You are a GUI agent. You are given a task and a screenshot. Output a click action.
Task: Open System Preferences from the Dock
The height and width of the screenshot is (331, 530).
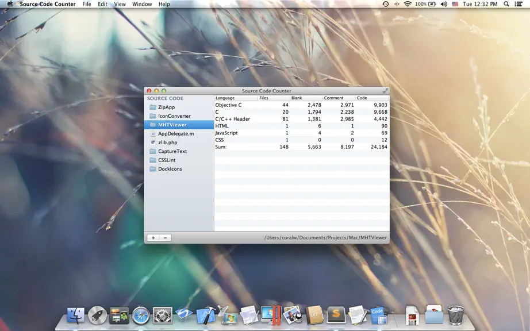click(x=163, y=315)
